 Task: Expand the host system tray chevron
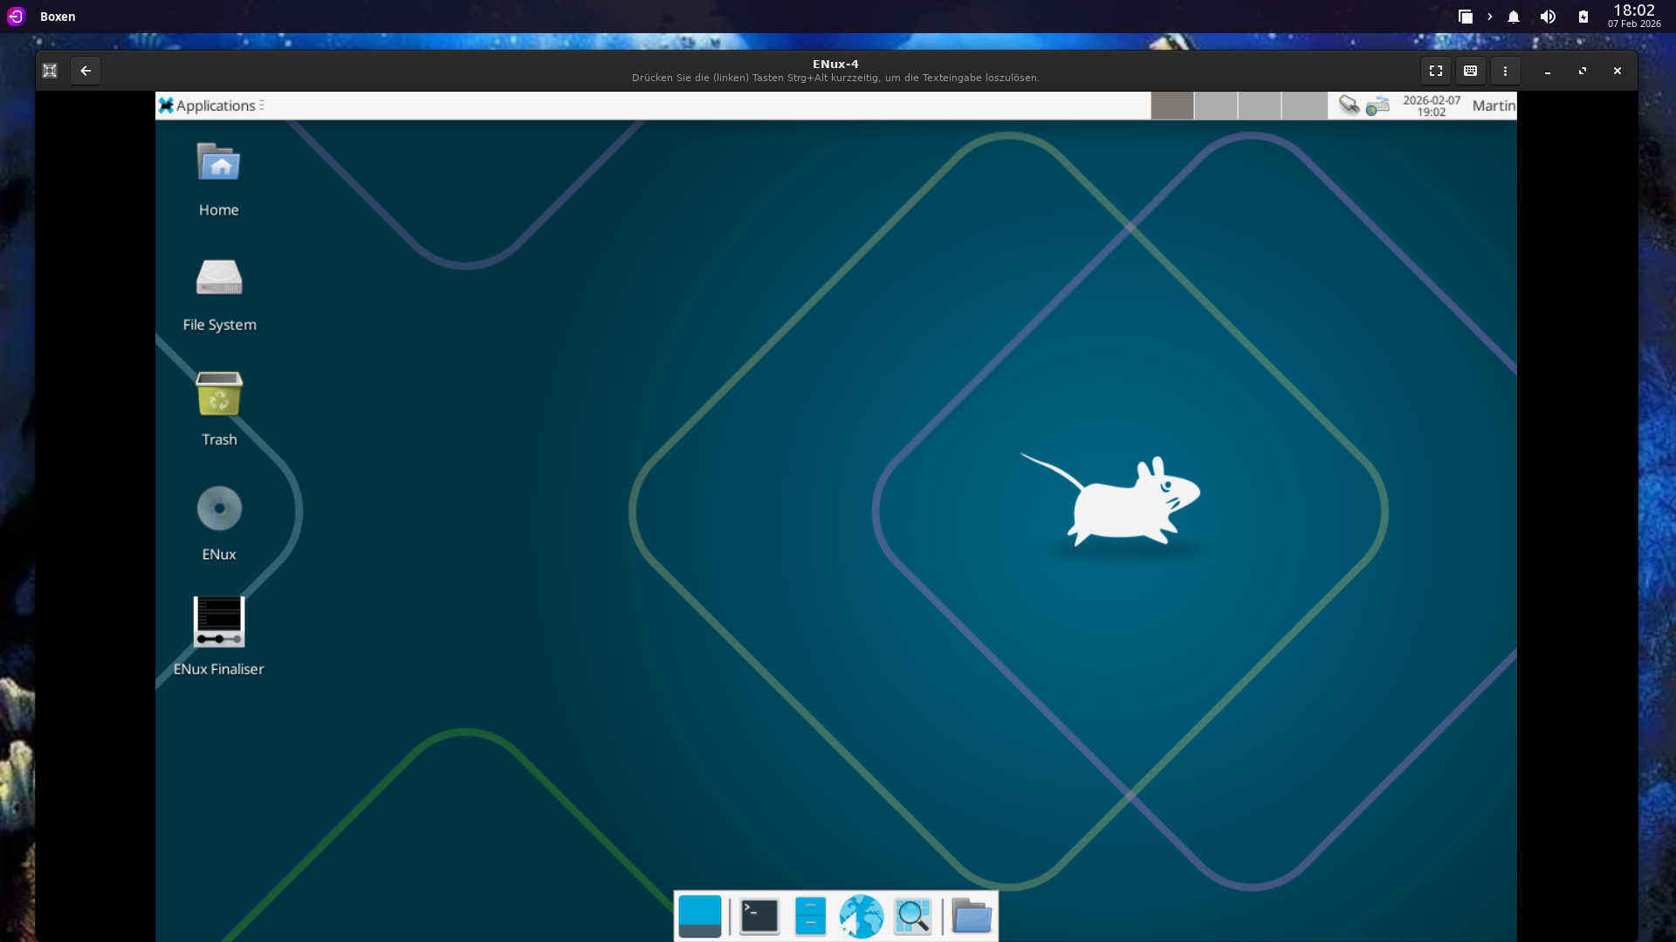1489,17
